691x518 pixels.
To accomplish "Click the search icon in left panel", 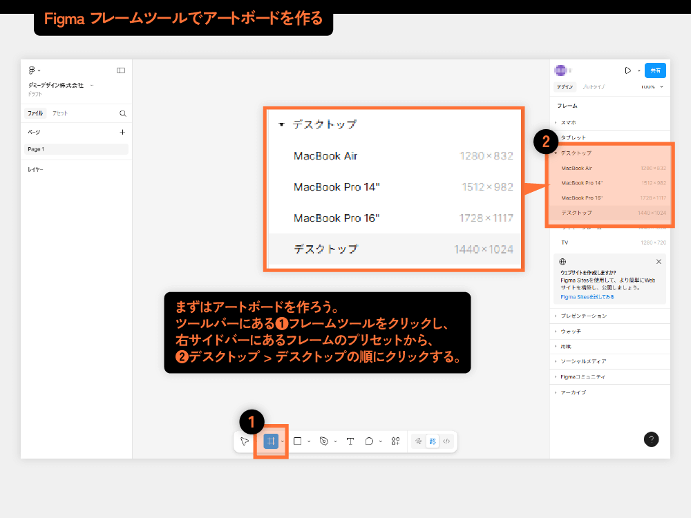I will coord(123,114).
